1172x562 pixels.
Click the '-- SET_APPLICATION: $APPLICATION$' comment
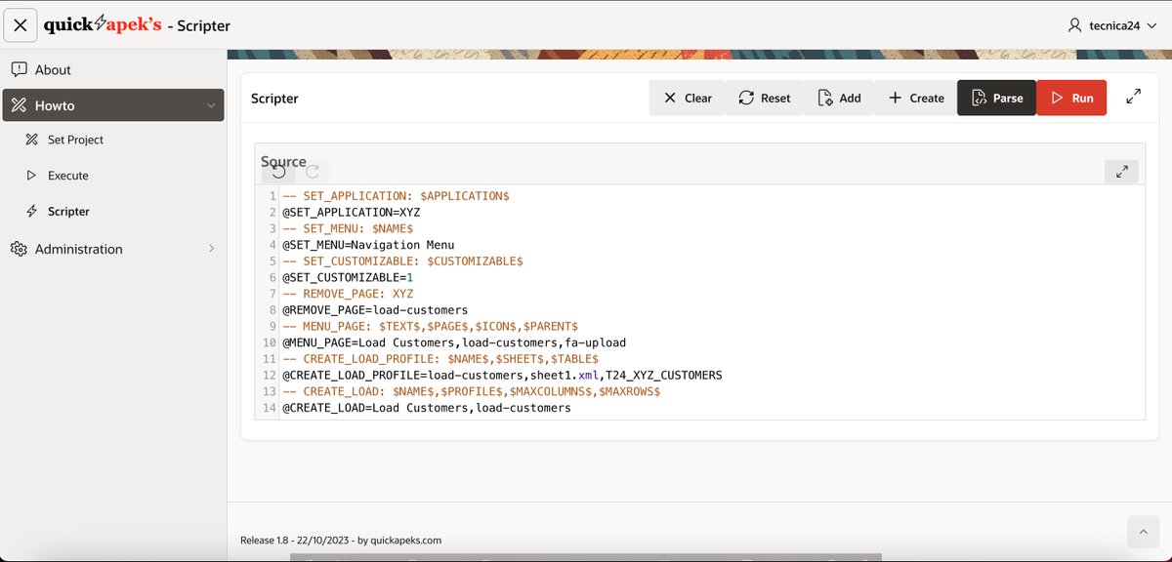(x=396, y=196)
